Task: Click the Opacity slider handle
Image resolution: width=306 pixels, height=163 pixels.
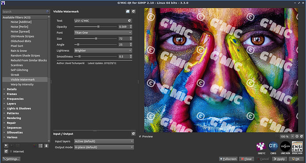Action: click(98, 27)
